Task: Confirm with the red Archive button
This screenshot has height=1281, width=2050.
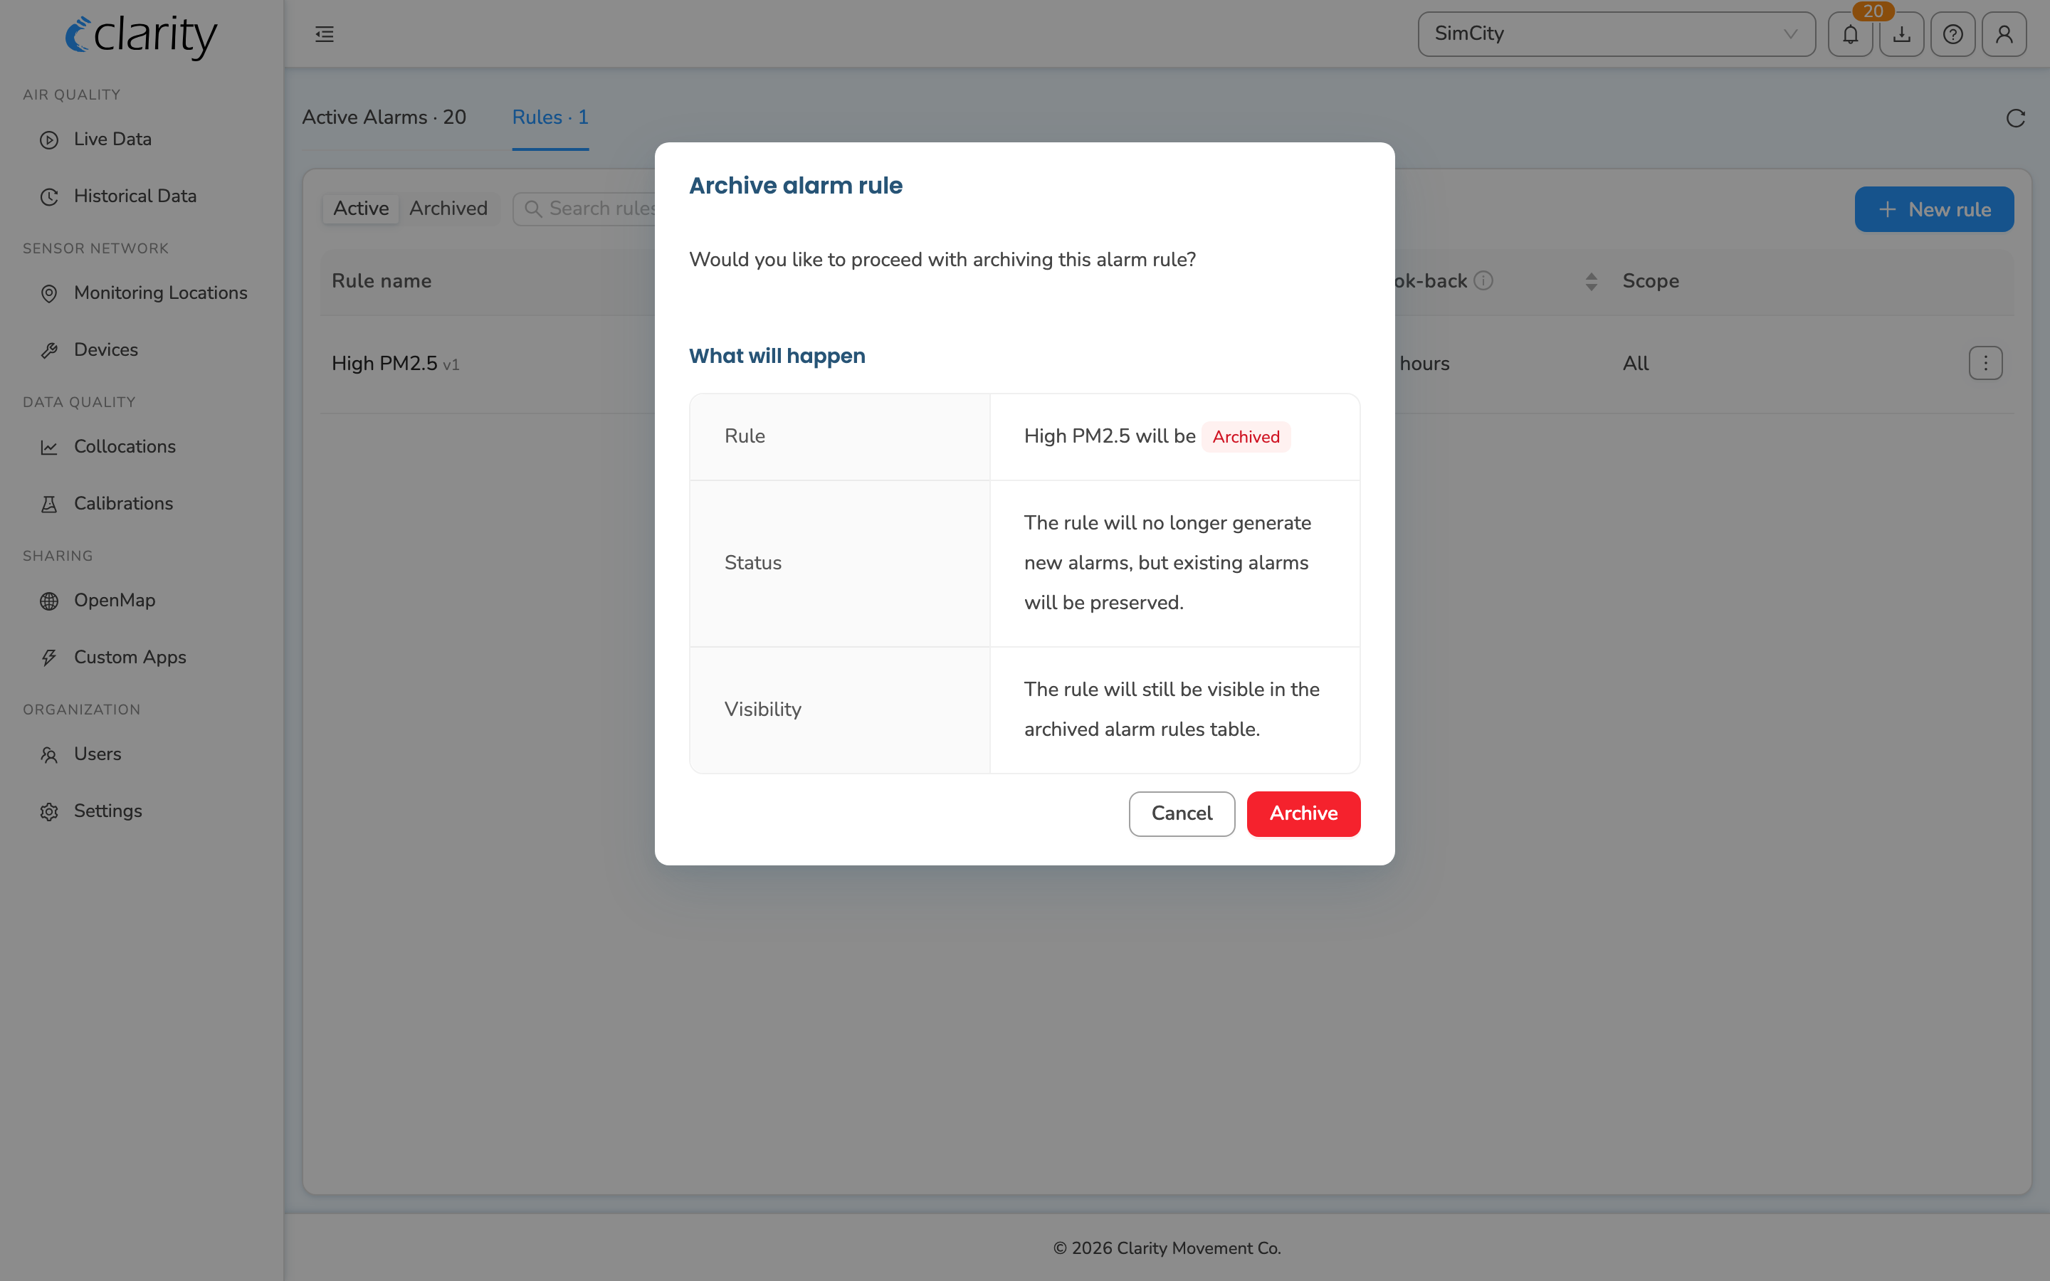Action: coord(1303,813)
